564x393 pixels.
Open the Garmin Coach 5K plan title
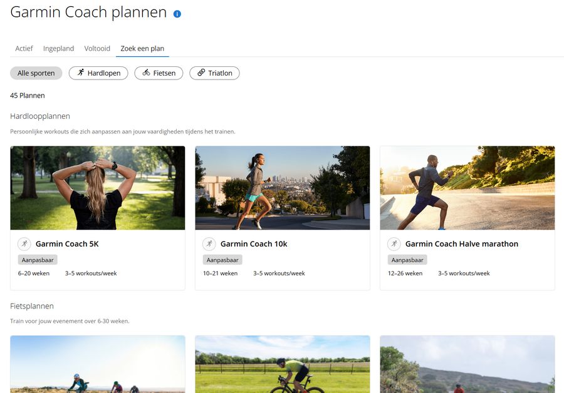[x=67, y=244]
